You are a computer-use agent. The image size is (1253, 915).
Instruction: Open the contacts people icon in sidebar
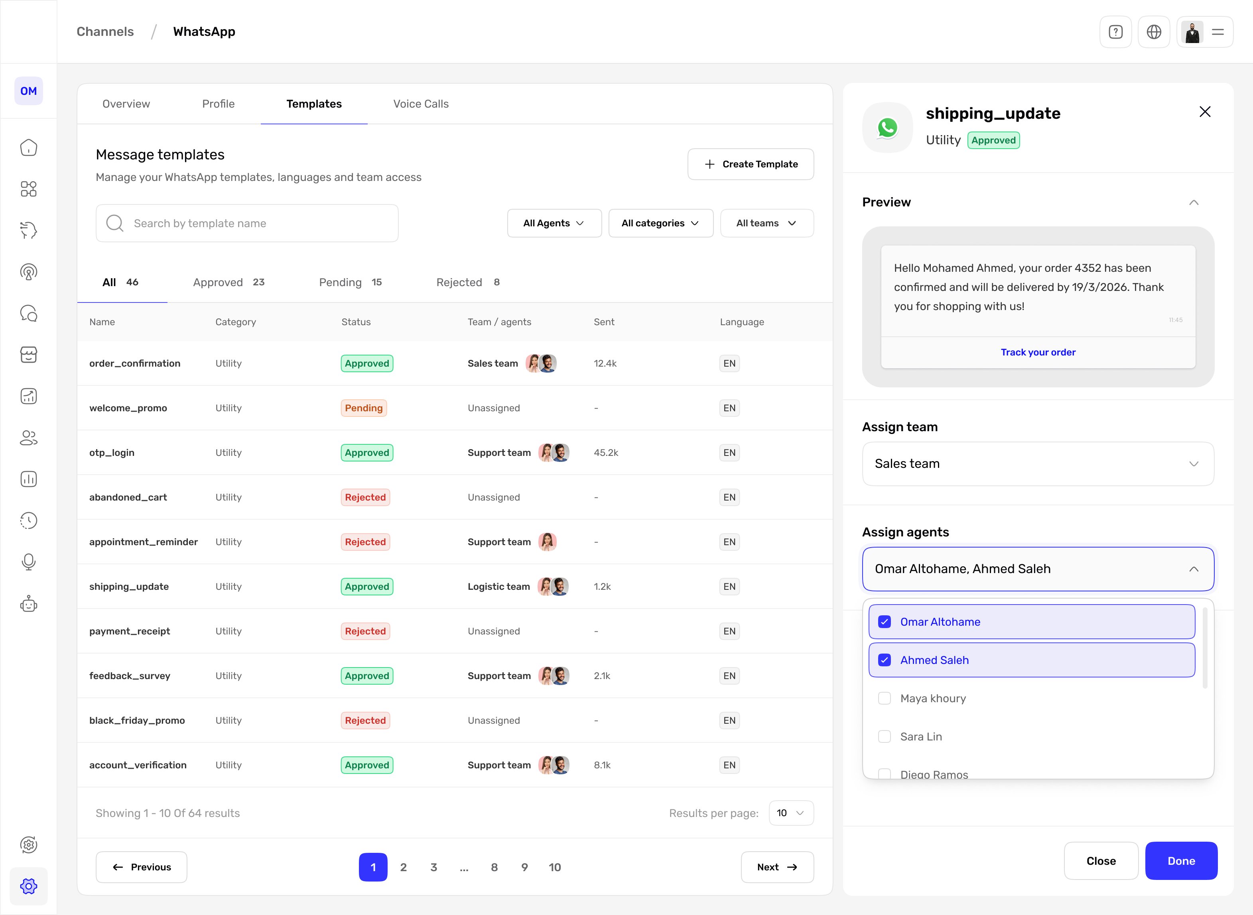(x=28, y=438)
